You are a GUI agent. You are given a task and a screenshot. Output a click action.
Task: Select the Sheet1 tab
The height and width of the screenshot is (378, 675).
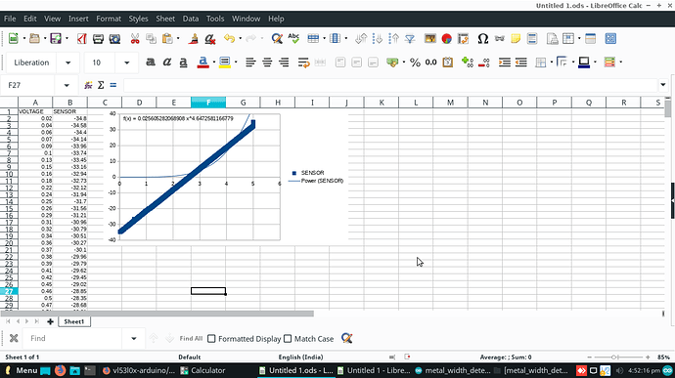[x=74, y=321]
